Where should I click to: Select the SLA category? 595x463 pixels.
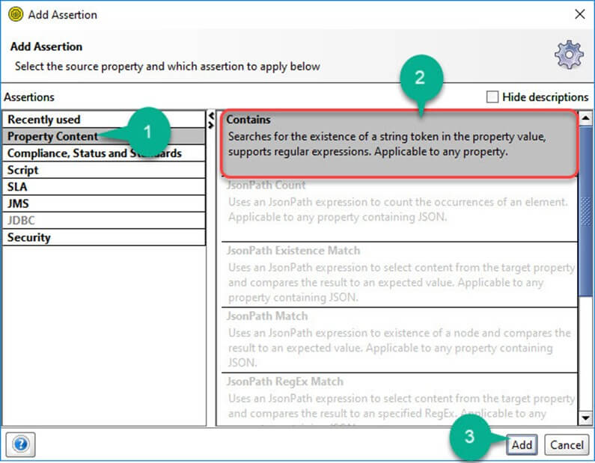(x=18, y=187)
